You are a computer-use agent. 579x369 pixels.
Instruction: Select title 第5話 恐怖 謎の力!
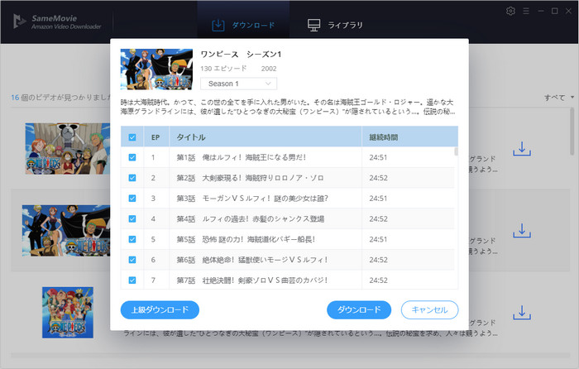click(246, 239)
